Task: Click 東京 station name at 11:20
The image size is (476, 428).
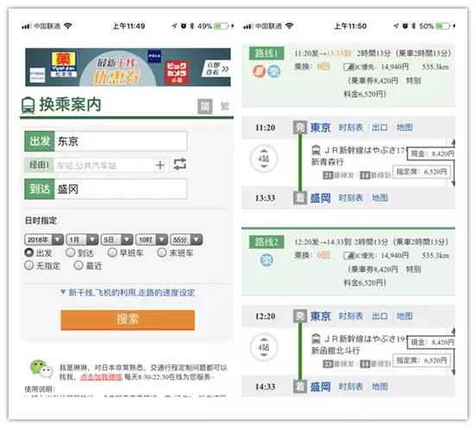Action: click(x=320, y=127)
